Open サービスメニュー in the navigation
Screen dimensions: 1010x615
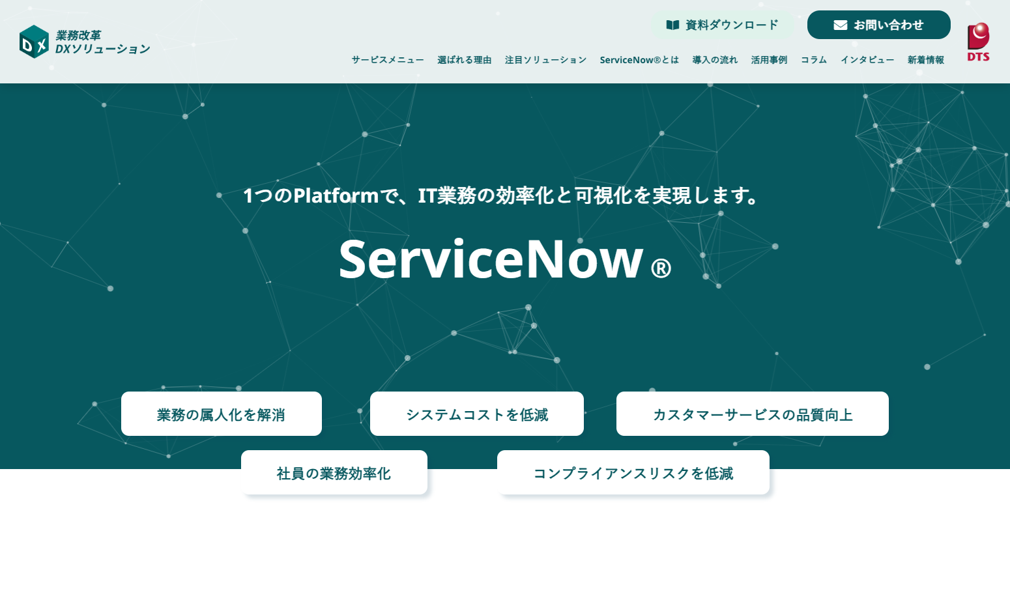tap(387, 60)
